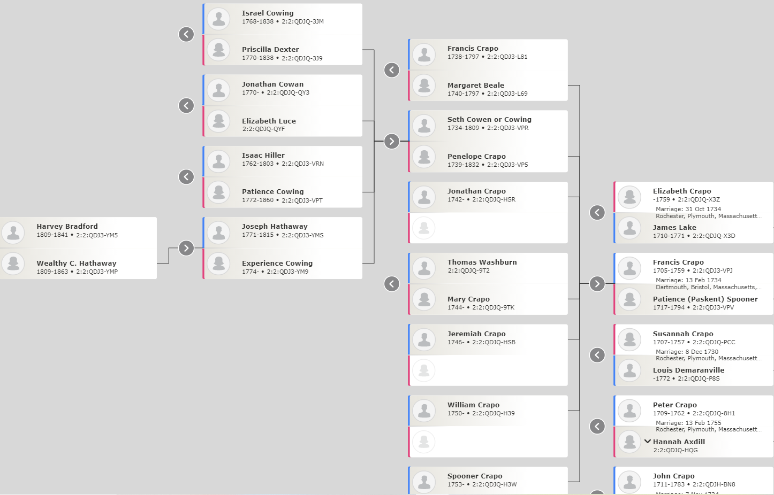Click Penelope Crapo's portrait icon

(424, 157)
